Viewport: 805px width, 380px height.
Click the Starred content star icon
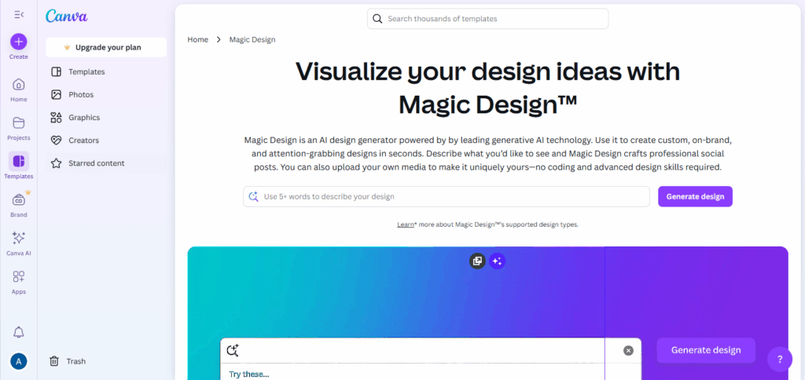tap(56, 163)
